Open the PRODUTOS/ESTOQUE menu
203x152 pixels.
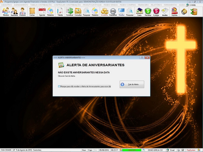(x=92, y=5)
